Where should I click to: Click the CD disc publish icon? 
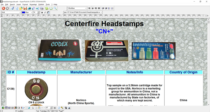click(33, 8)
